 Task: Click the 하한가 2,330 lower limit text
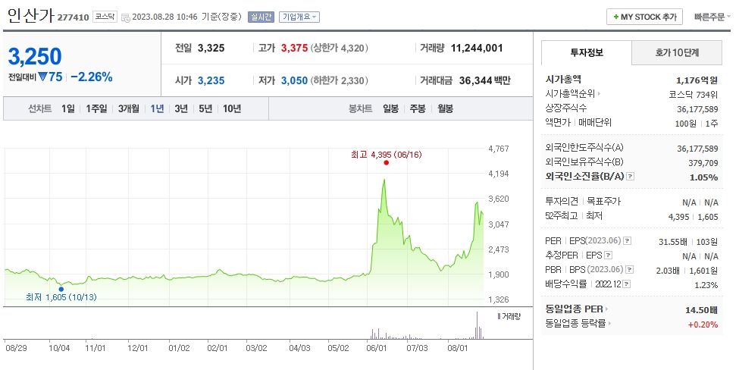pyautogui.click(x=340, y=80)
